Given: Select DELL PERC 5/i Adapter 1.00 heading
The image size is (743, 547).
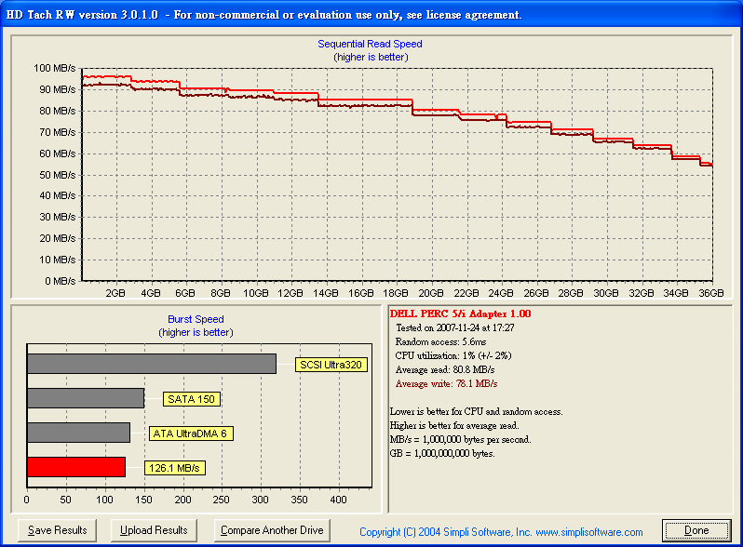Looking at the screenshot, I should pyautogui.click(x=460, y=314).
